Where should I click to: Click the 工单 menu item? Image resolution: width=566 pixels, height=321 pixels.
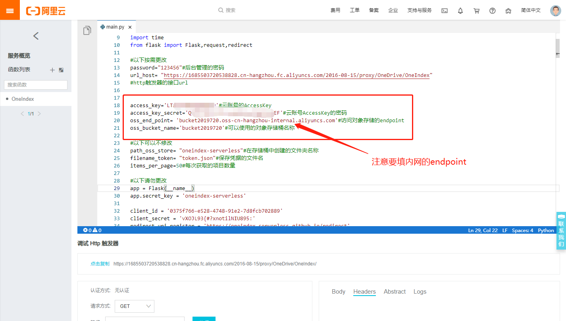(354, 10)
